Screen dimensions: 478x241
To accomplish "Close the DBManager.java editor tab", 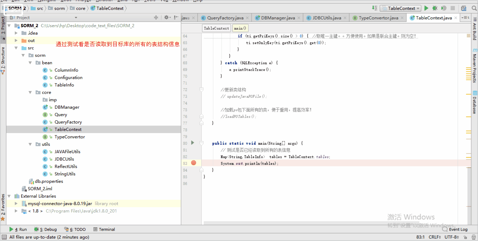I will [x=299, y=18].
